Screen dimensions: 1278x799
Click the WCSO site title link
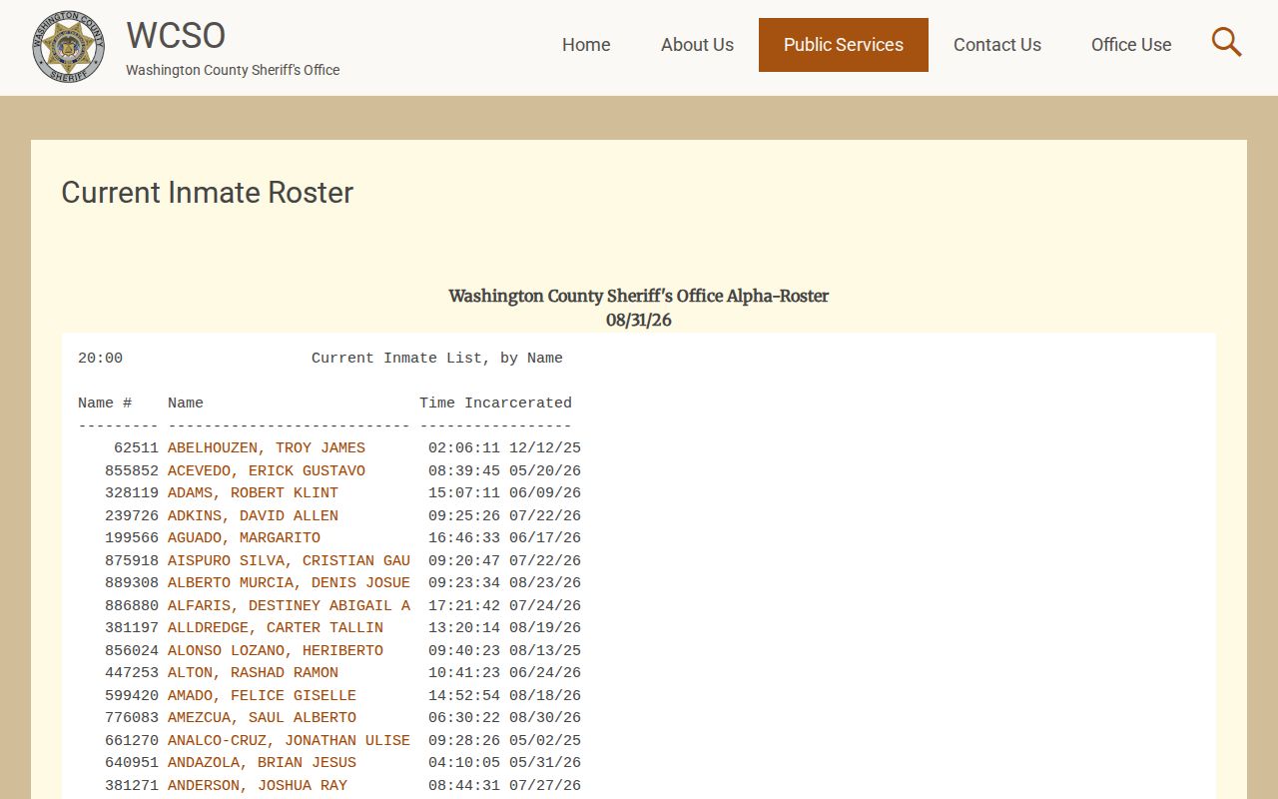tap(176, 36)
